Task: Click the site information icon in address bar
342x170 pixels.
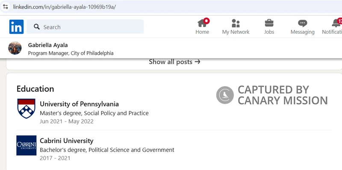Action: [6, 6]
